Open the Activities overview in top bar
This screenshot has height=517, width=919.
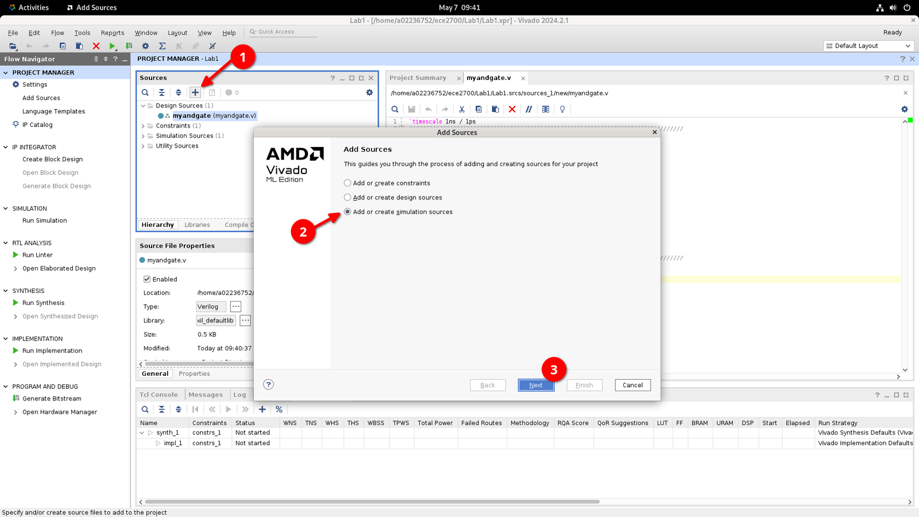29,7
